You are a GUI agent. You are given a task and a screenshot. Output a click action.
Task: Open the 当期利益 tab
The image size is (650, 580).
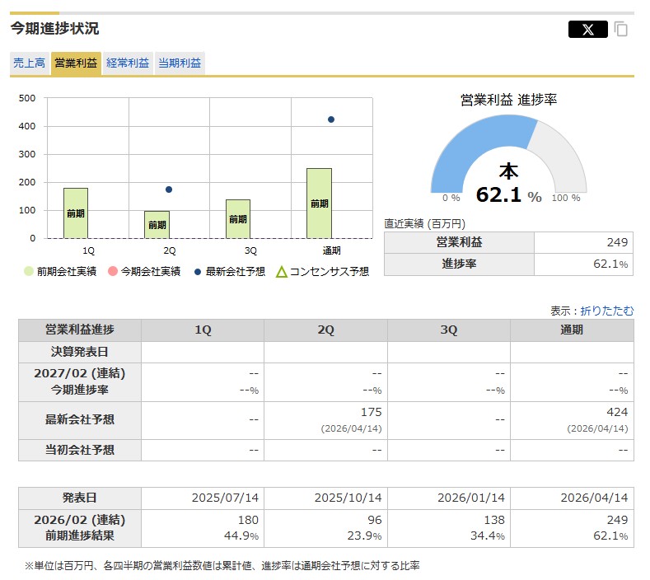click(x=180, y=63)
